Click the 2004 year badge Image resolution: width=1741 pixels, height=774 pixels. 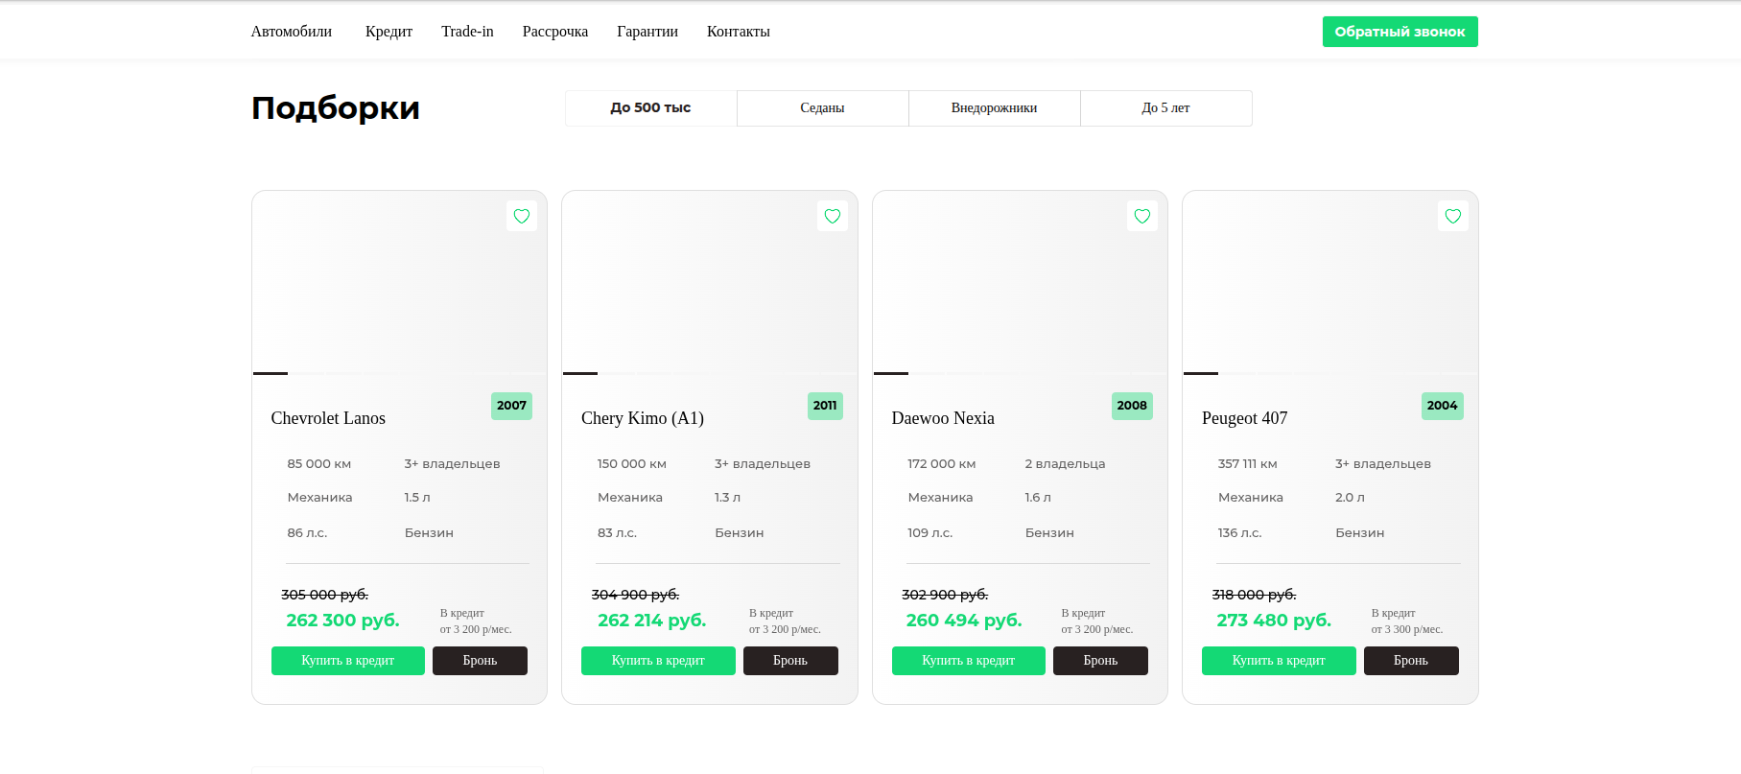click(1443, 406)
